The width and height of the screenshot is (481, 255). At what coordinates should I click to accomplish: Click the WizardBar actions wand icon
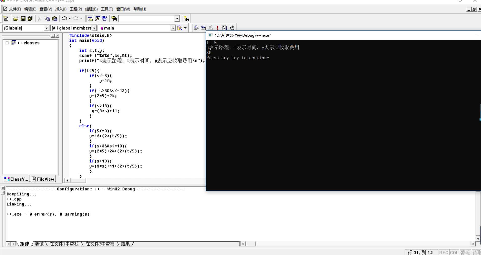click(180, 28)
